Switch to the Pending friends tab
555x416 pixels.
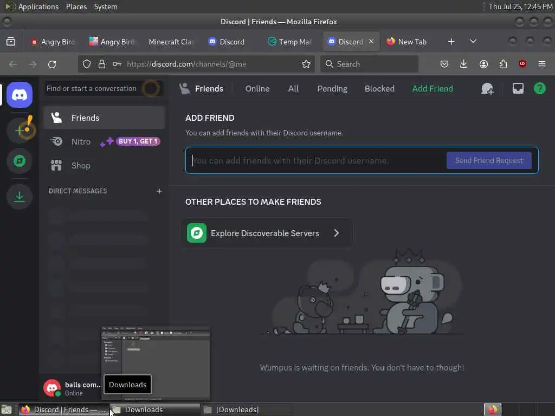pos(332,89)
